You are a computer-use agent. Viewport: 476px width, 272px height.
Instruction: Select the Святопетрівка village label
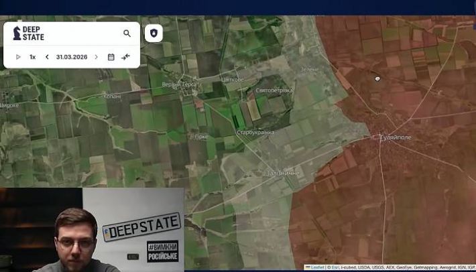click(274, 90)
